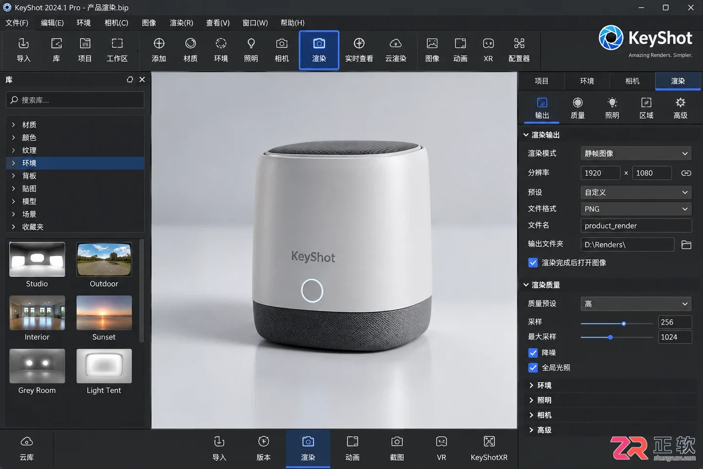Image resolution: width=703 pixels, height=469 pixels.
Task: Adjust the 最大采样 slider
Action: [x=610, y=337]
